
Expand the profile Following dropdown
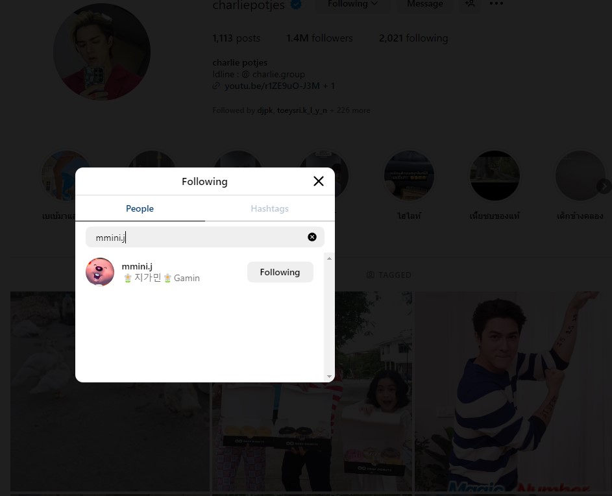click(352, 5)
